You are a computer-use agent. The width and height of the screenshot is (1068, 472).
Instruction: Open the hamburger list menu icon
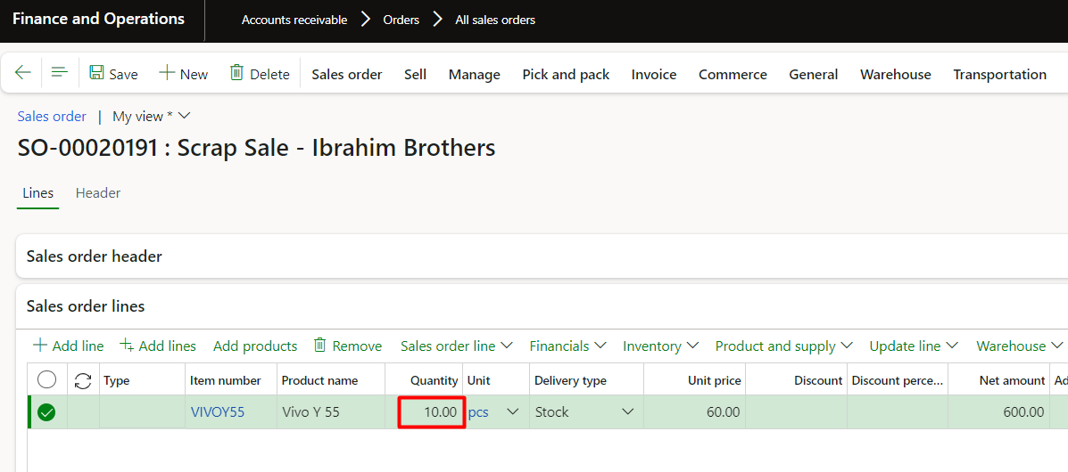pyautogui.click(x=60, y=73)
